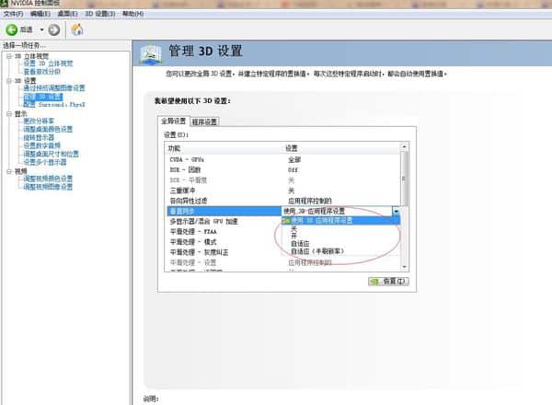Open 查看游戏分级 in the task tree
Viewport: 552px width, 405px height.
click(x=42, y=72)
